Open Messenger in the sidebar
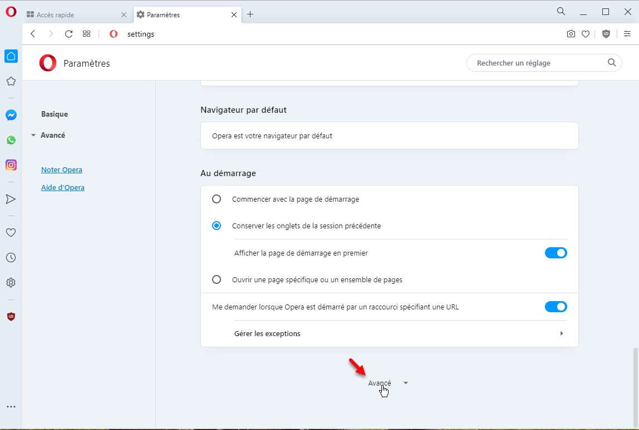The width and height of the screenshot is (639, 430). click(11, 115)
